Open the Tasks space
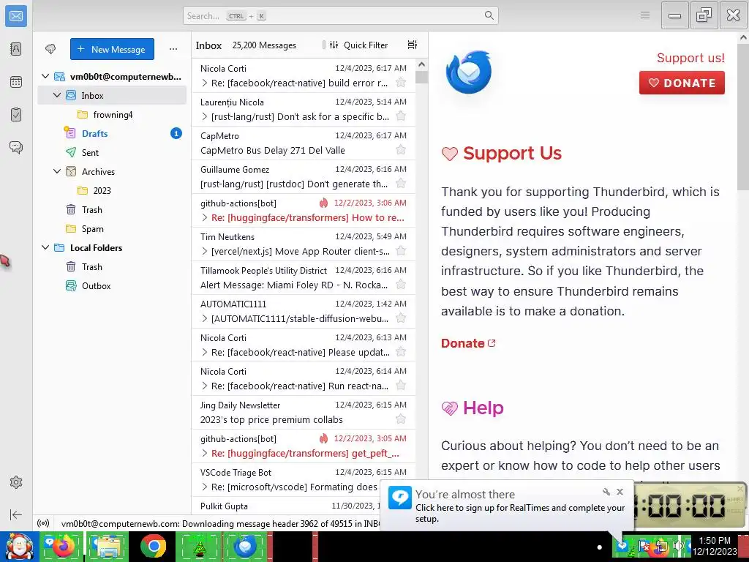Image resolution: width=749 pixels, height=562 pixels. 16,115
